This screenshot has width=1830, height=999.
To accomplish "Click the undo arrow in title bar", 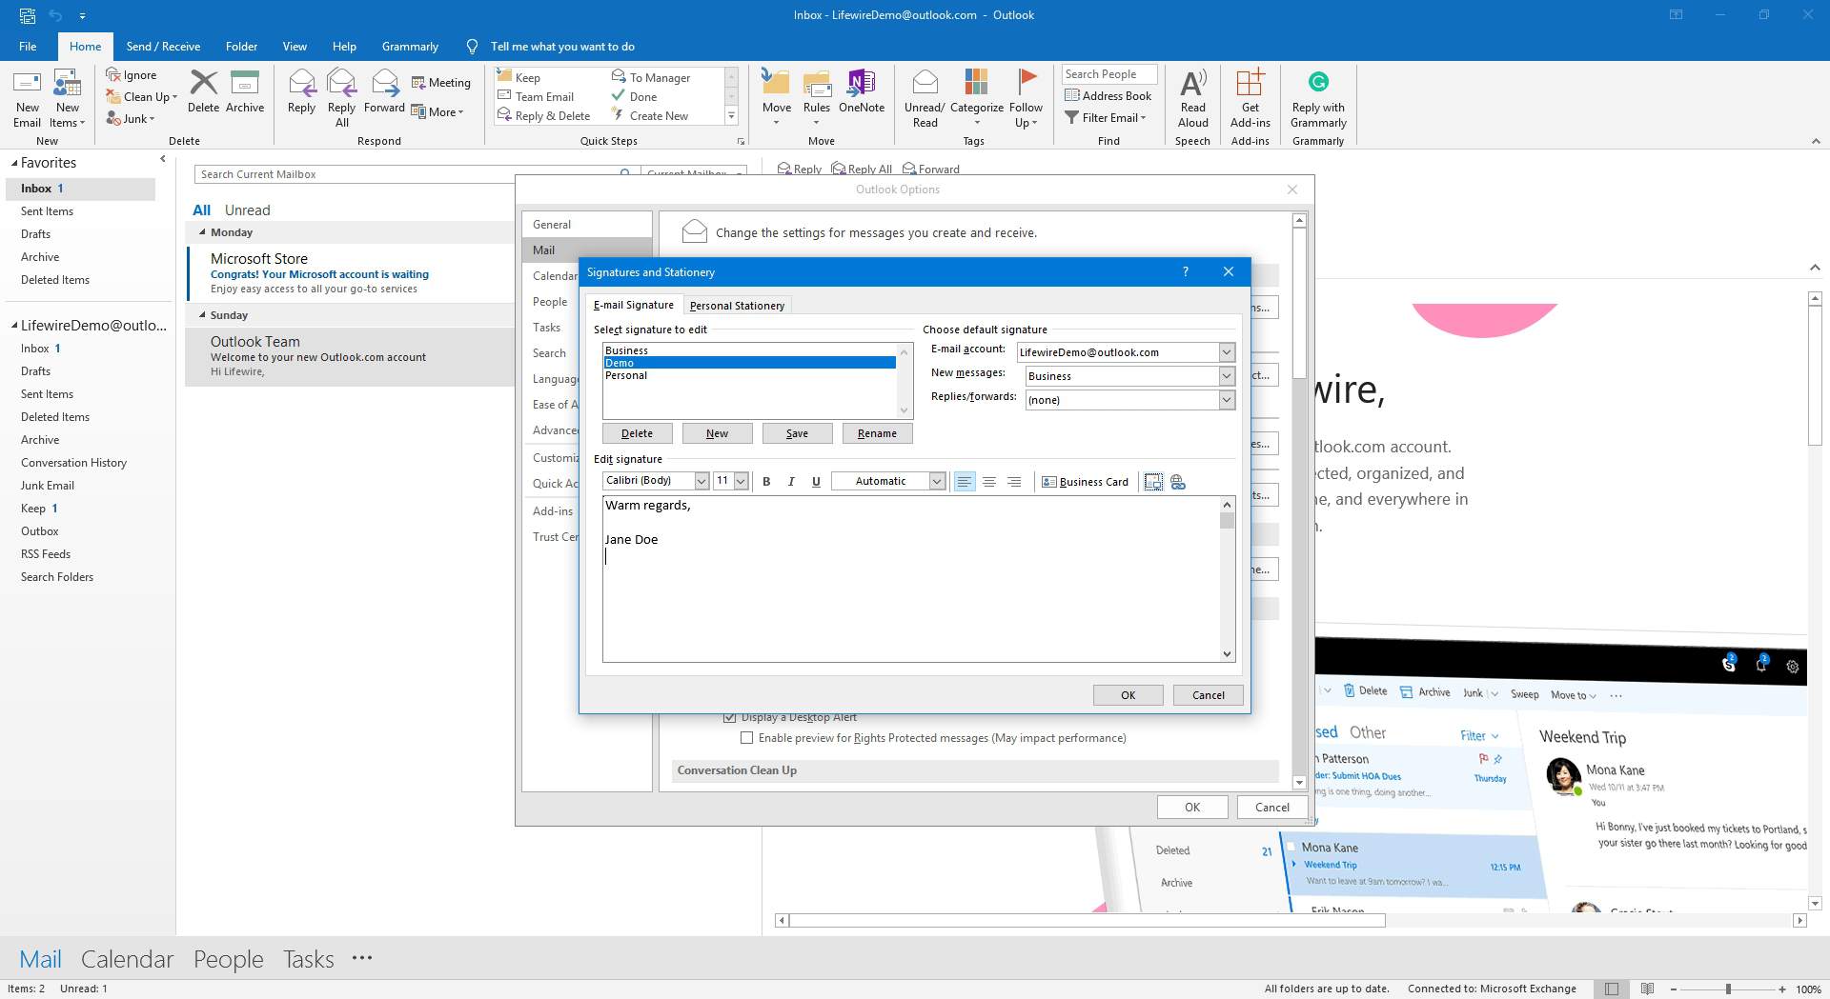I will point(55,15).
